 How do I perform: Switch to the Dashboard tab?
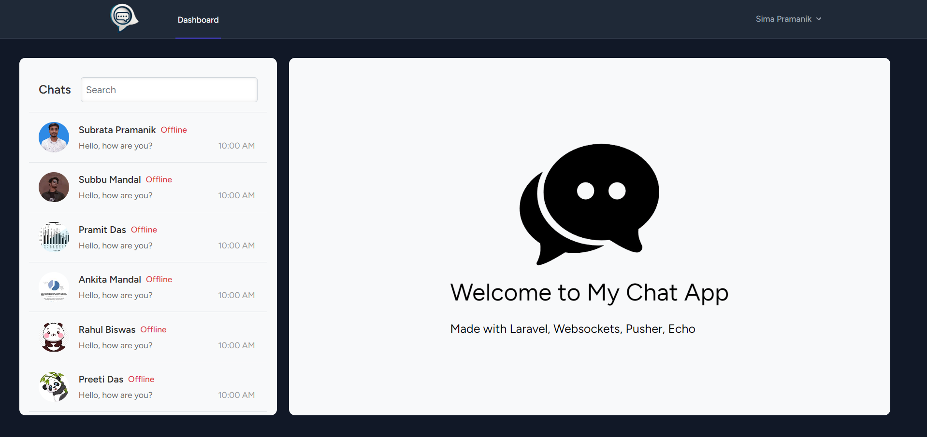point(198,20)
